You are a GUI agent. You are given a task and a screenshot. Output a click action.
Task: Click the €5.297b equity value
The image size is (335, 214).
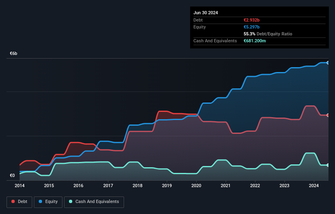point(251,27)
